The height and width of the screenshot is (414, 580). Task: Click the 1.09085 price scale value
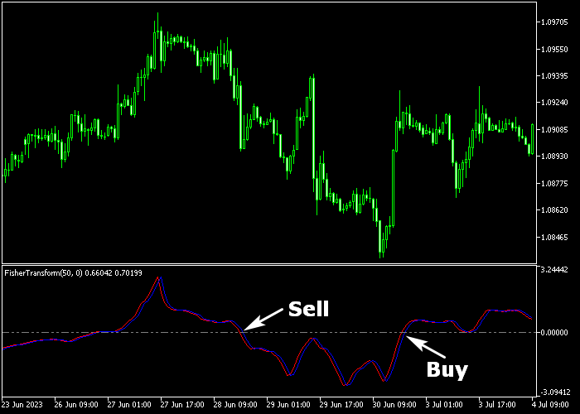click(554, 129)
